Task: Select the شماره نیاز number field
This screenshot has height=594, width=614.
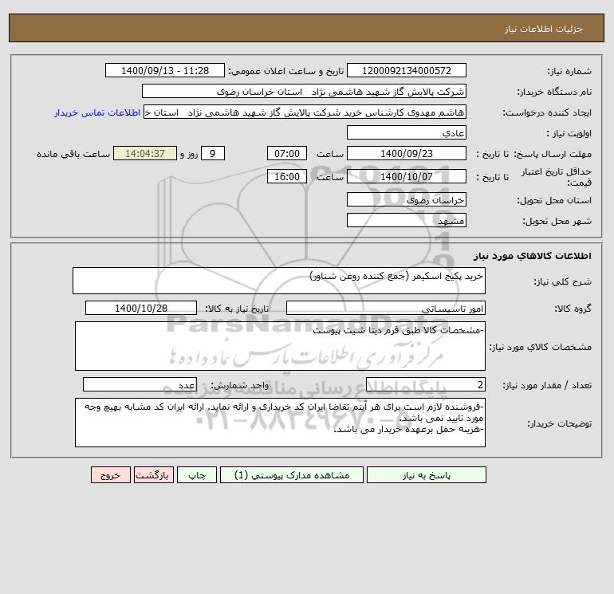Action: coord(407,70)
